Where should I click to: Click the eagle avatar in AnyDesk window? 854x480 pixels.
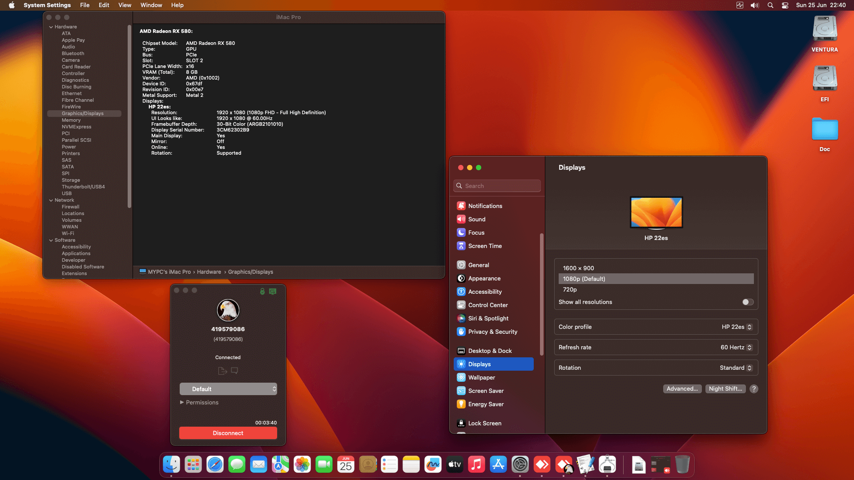coord(228,310)
